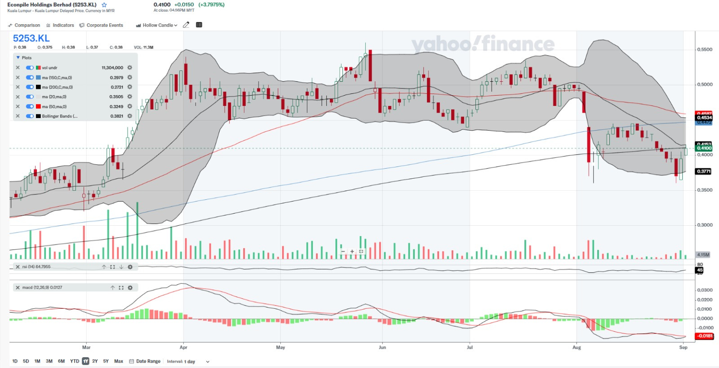The image size is (719, 368).
Task: Select the 5Y range
Action: tap(106, 361)
